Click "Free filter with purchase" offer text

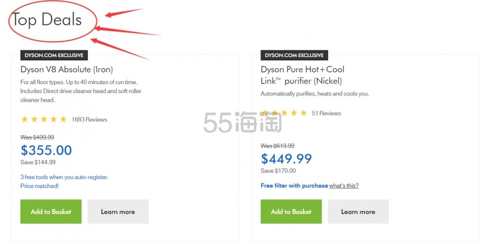pyautogui.click(x=294, y=185)
